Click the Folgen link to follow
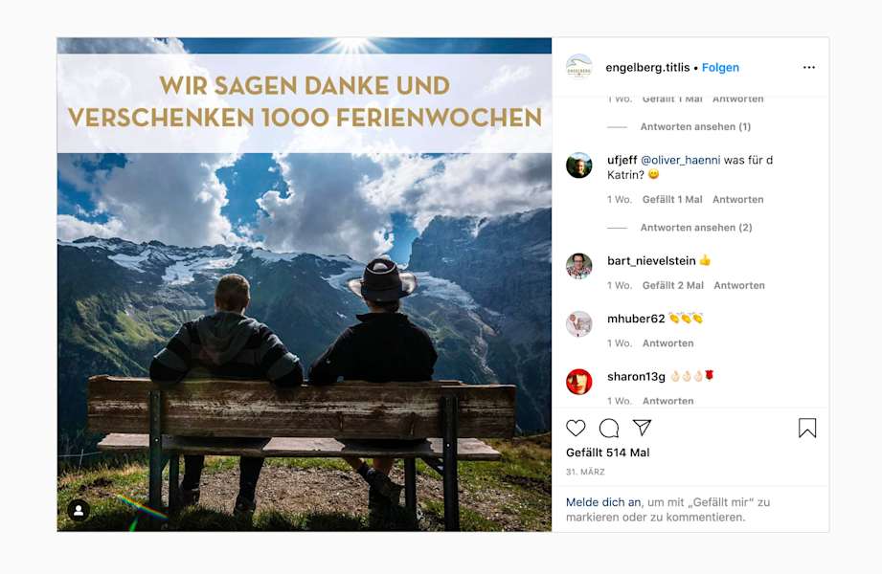The width and height of the screenshot is (882, 574). click(720, 68)
